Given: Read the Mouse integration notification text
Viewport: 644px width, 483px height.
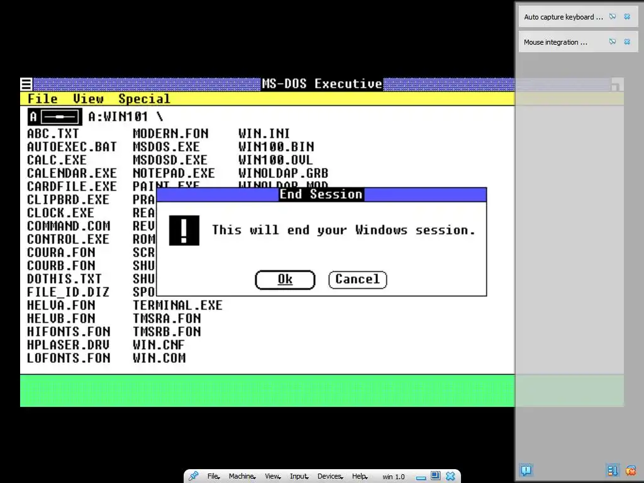Looking at the screenshot, I should click(x=555, y=42).
